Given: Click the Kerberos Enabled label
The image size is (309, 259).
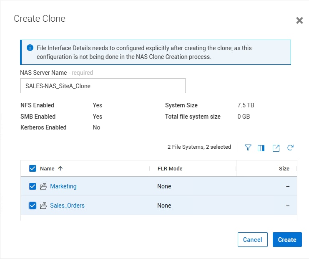Looking at the screenshot, I should pyautogui.click(x=43, y=127).
